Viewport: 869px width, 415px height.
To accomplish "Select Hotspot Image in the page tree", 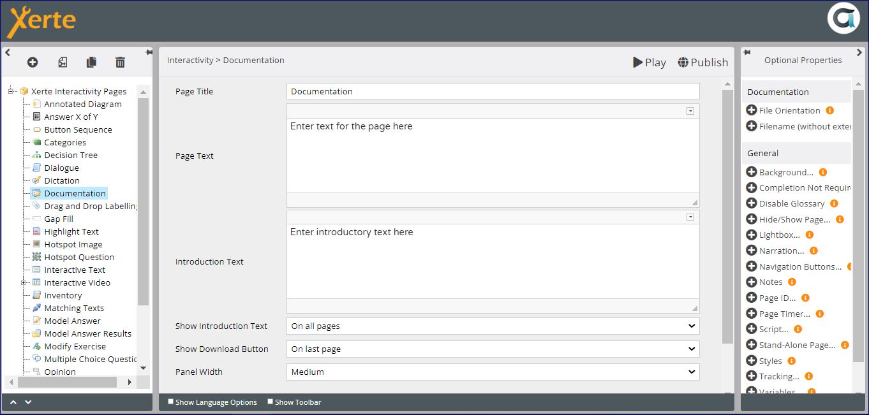I will (x=73, y=244).
